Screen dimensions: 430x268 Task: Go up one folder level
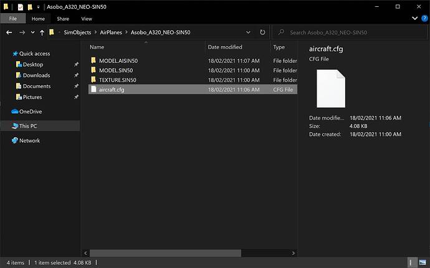tap(42, 32)
